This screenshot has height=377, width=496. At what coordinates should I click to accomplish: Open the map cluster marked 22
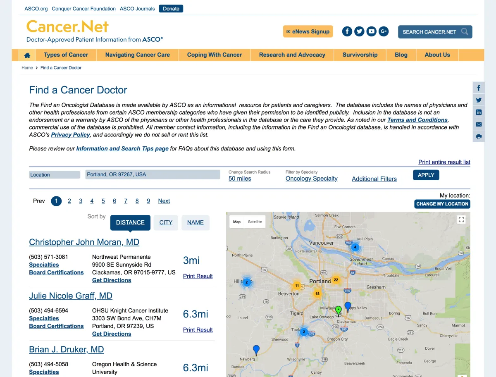[x=336, y=280]
